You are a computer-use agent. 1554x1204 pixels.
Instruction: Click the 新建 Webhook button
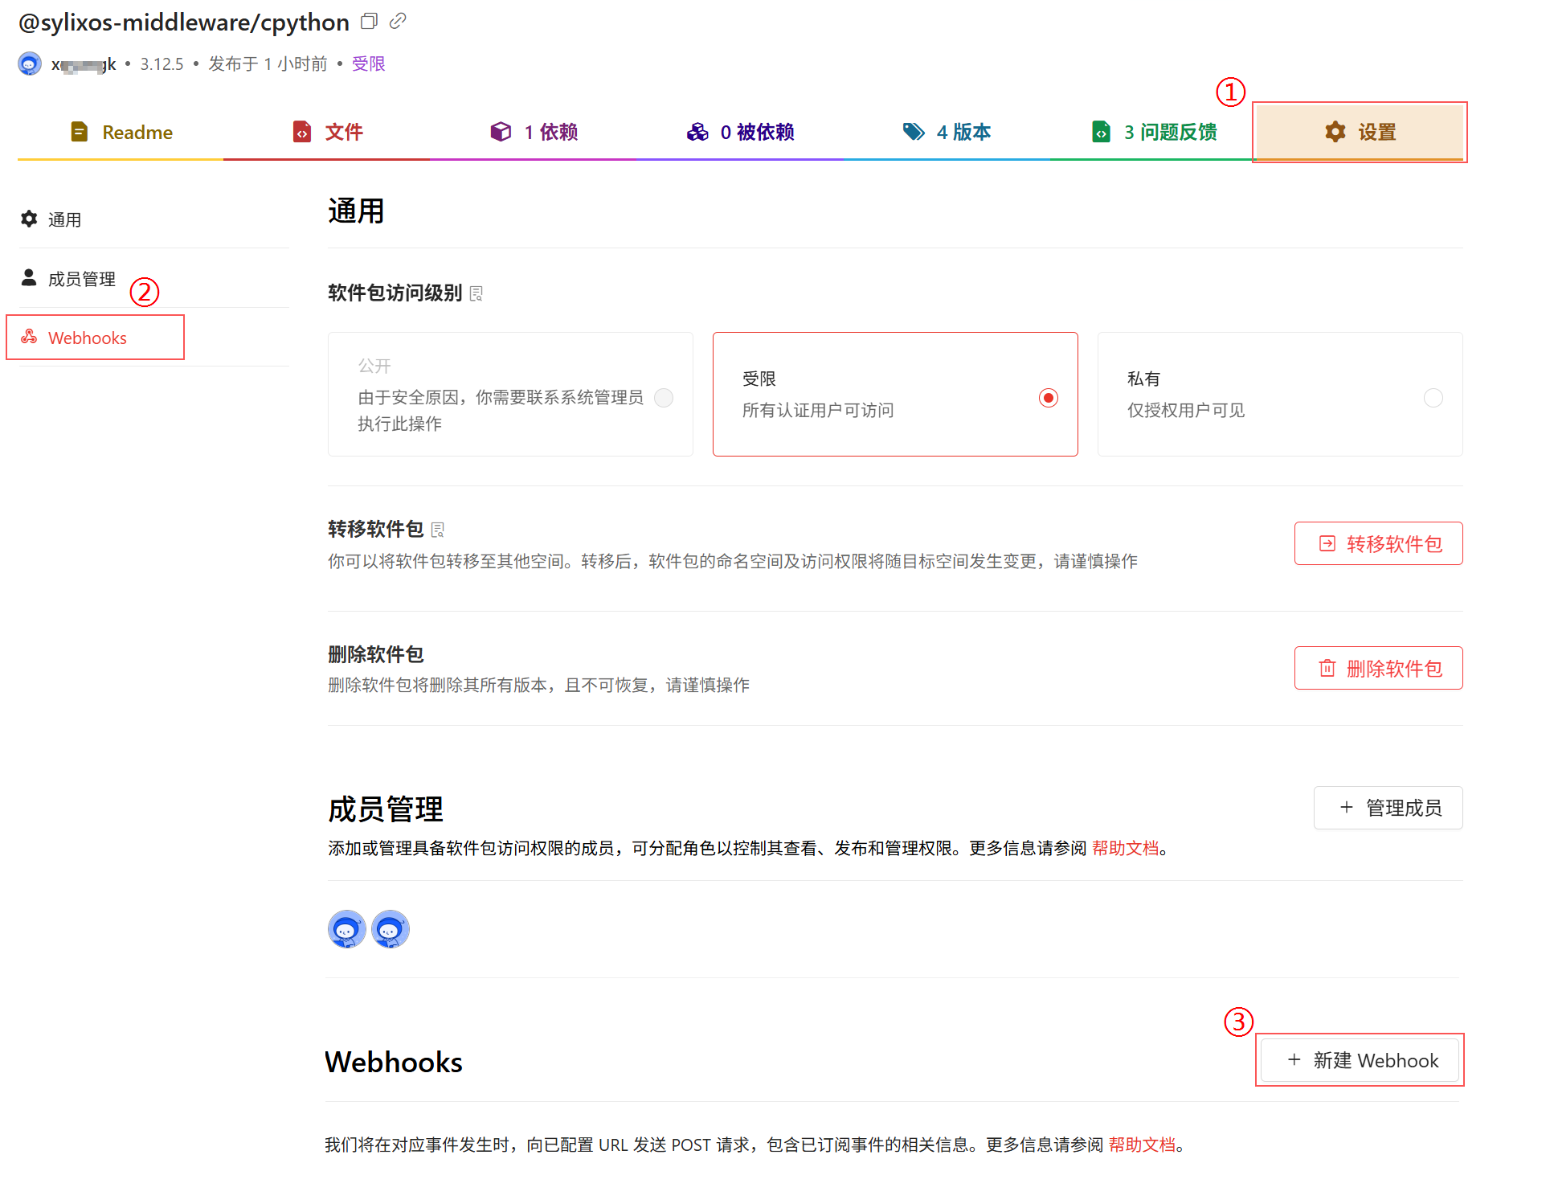(x=1360, y=1060)
